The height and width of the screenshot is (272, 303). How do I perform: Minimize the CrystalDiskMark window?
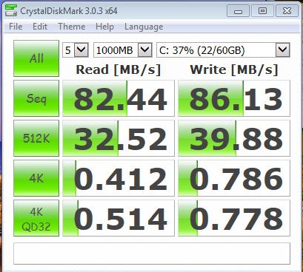coord(238,11)
